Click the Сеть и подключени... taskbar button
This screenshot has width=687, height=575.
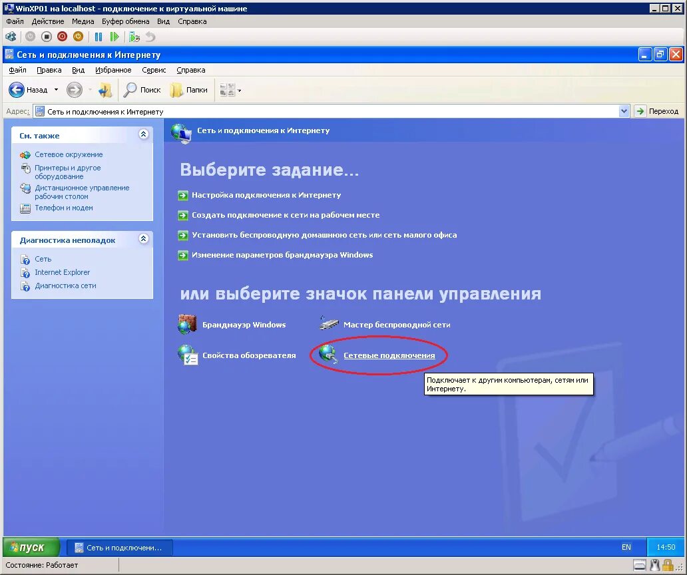click(x=120, y=548)
